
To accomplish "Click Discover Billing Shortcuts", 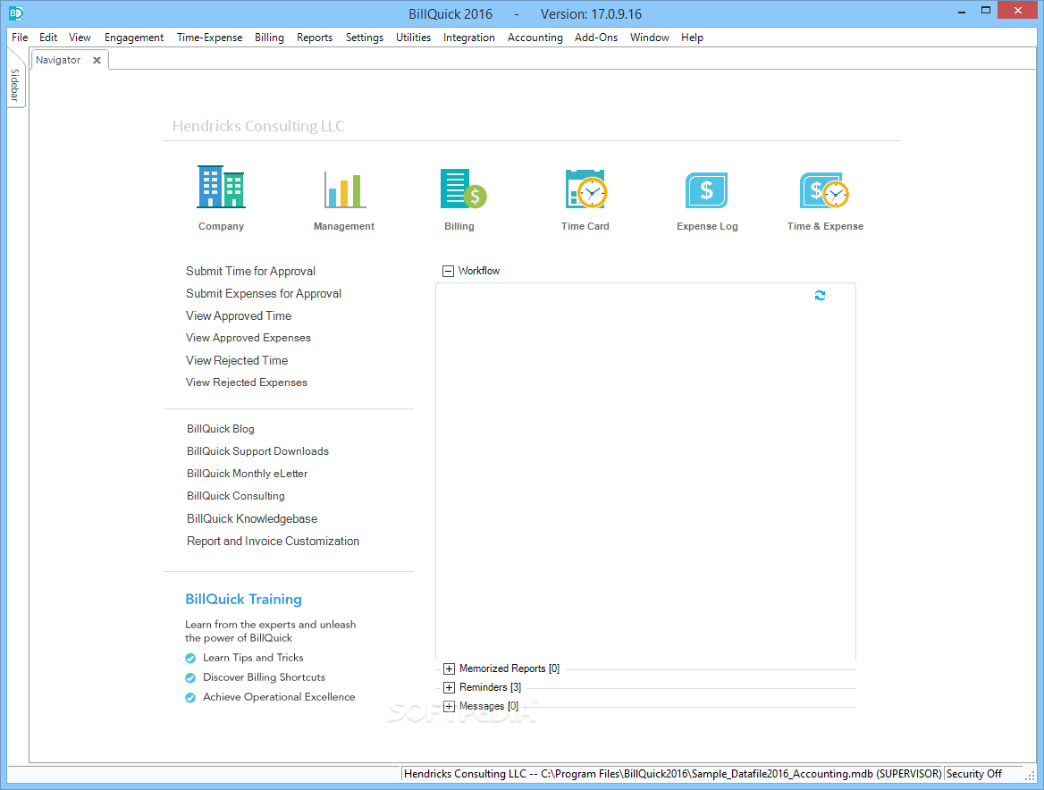I will [264, 677].
